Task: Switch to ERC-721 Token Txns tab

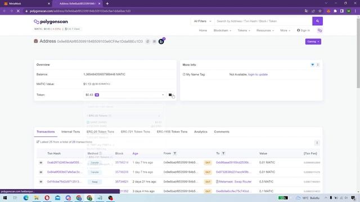Action: point(135,132)
